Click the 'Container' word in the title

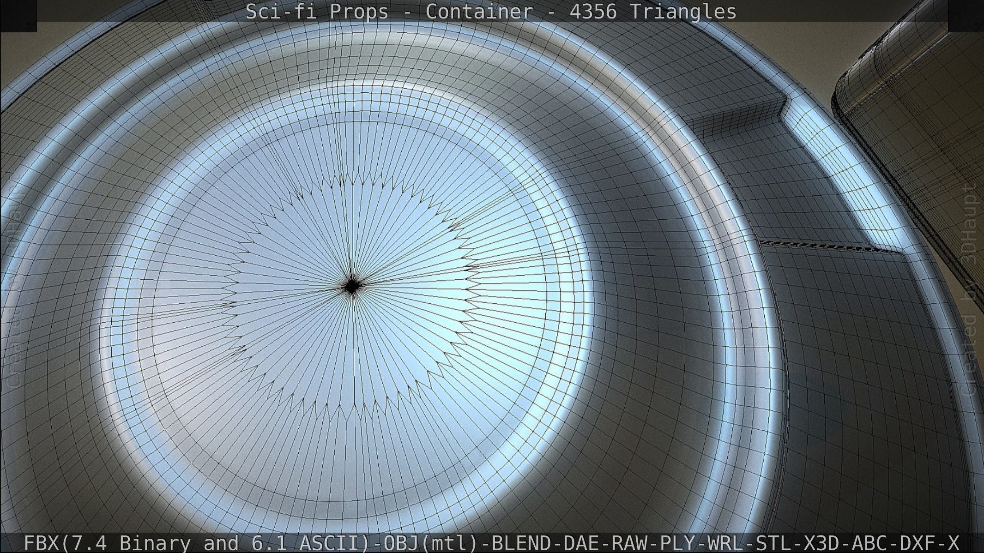tap(478, 12)
